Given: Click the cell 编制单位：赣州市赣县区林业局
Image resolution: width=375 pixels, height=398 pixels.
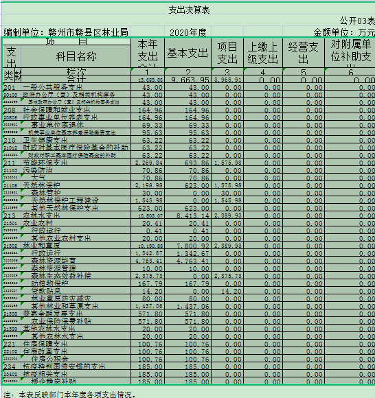Looking at the screenshot, I should pyautogui.click(x=66, y=32).
